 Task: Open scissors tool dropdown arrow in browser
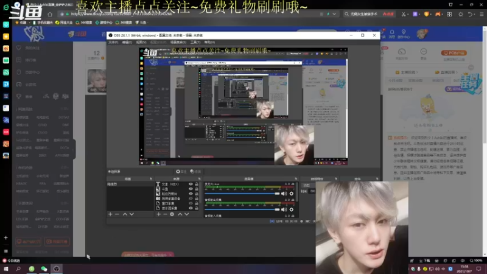408,15
